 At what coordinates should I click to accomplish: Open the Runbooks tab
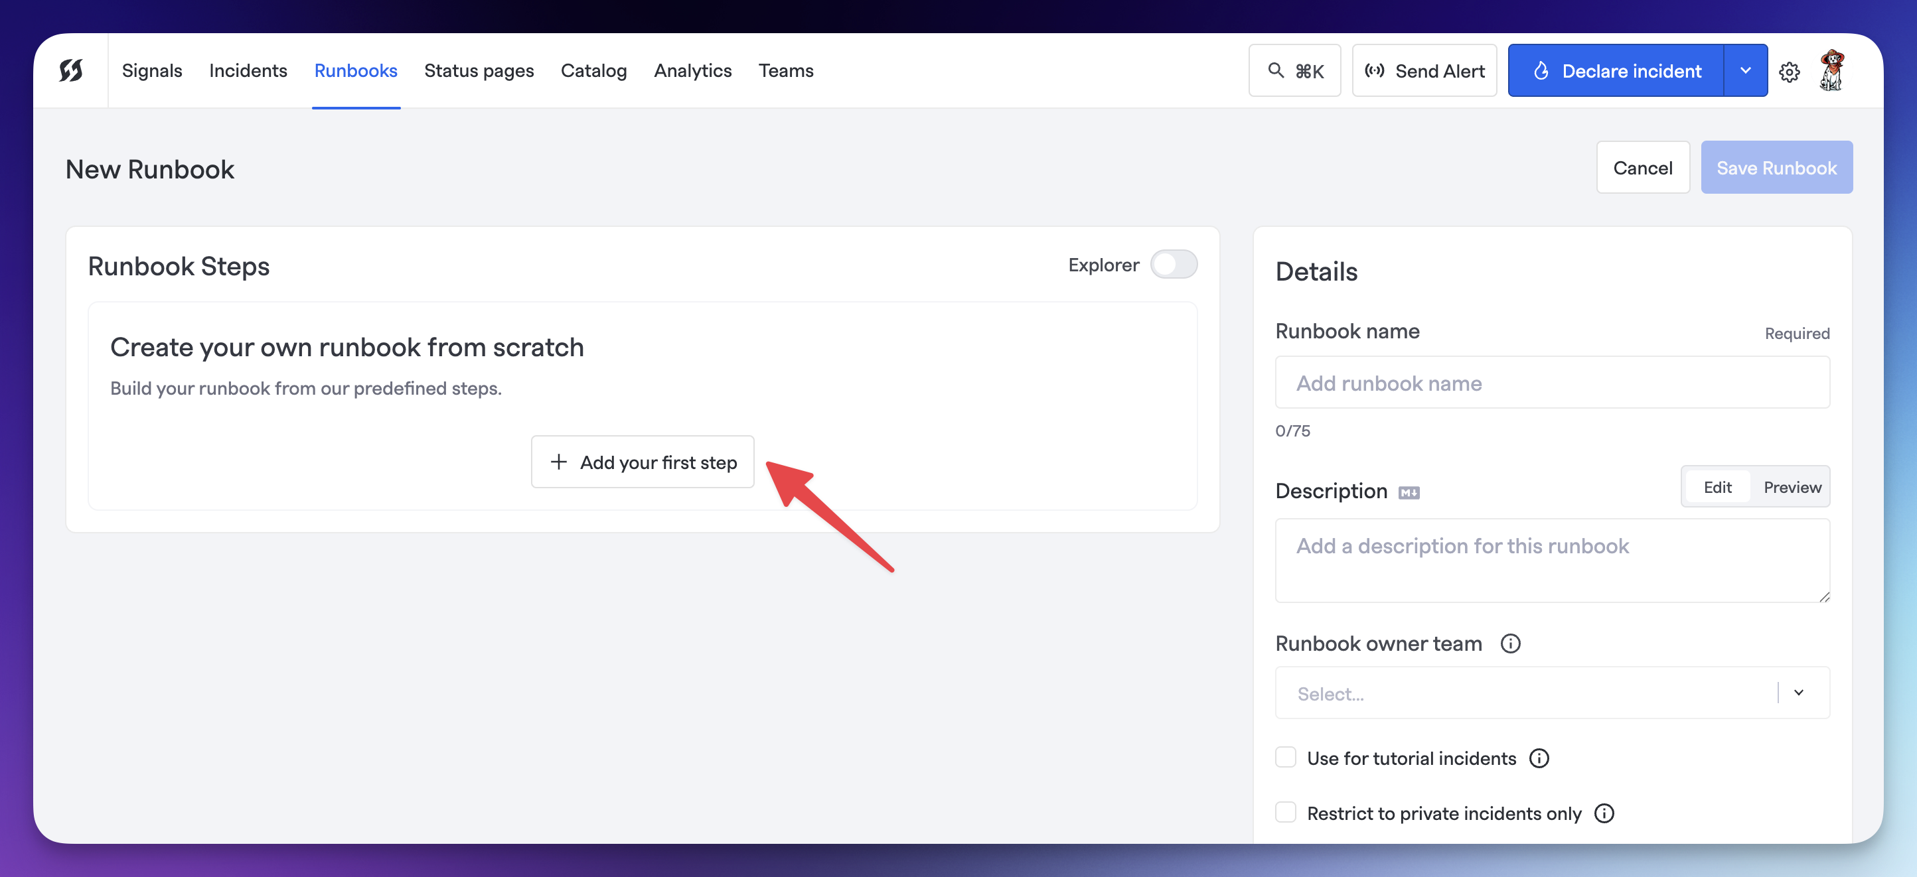click(356, 71)
